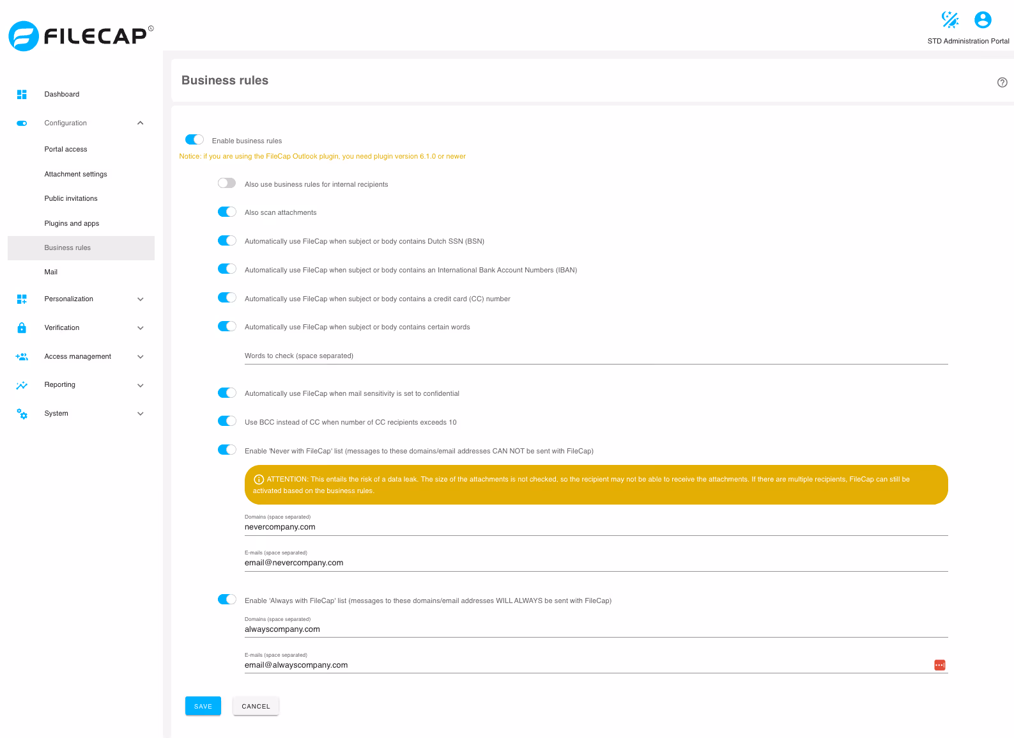Click the STD Administration Portal label

(x=968, y=42)
